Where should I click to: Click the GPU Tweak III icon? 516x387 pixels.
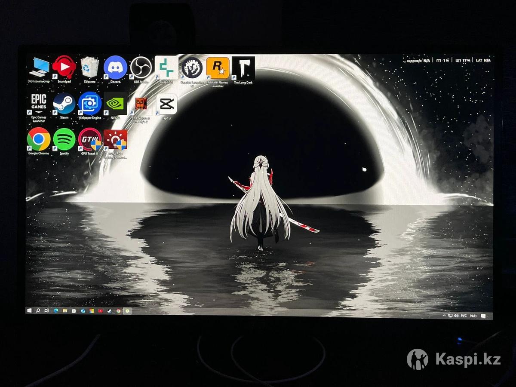[90, 139]
